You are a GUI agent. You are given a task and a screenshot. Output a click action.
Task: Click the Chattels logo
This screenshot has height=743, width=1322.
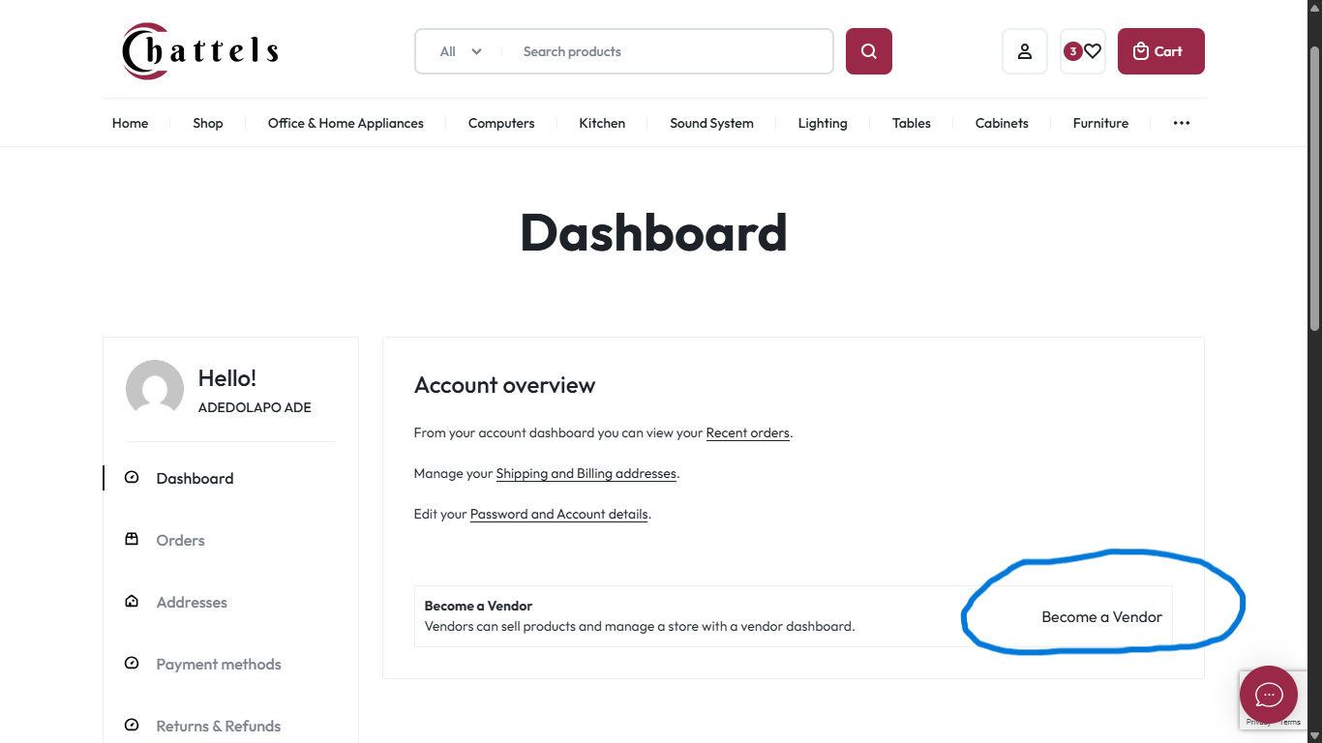click(200, 50)
